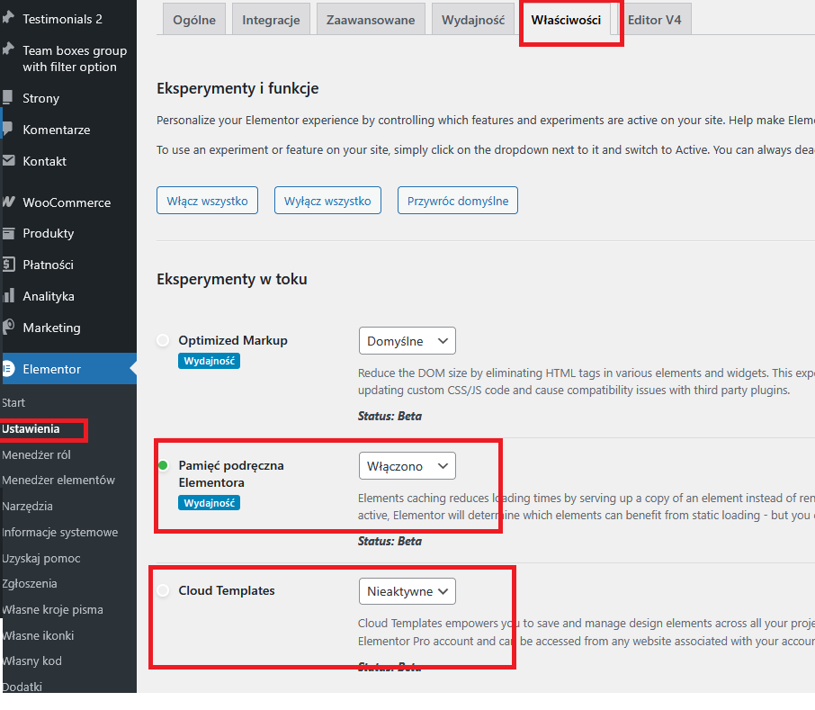
Task: Click the status dot beside Optimized Markup
Action: 163,340
